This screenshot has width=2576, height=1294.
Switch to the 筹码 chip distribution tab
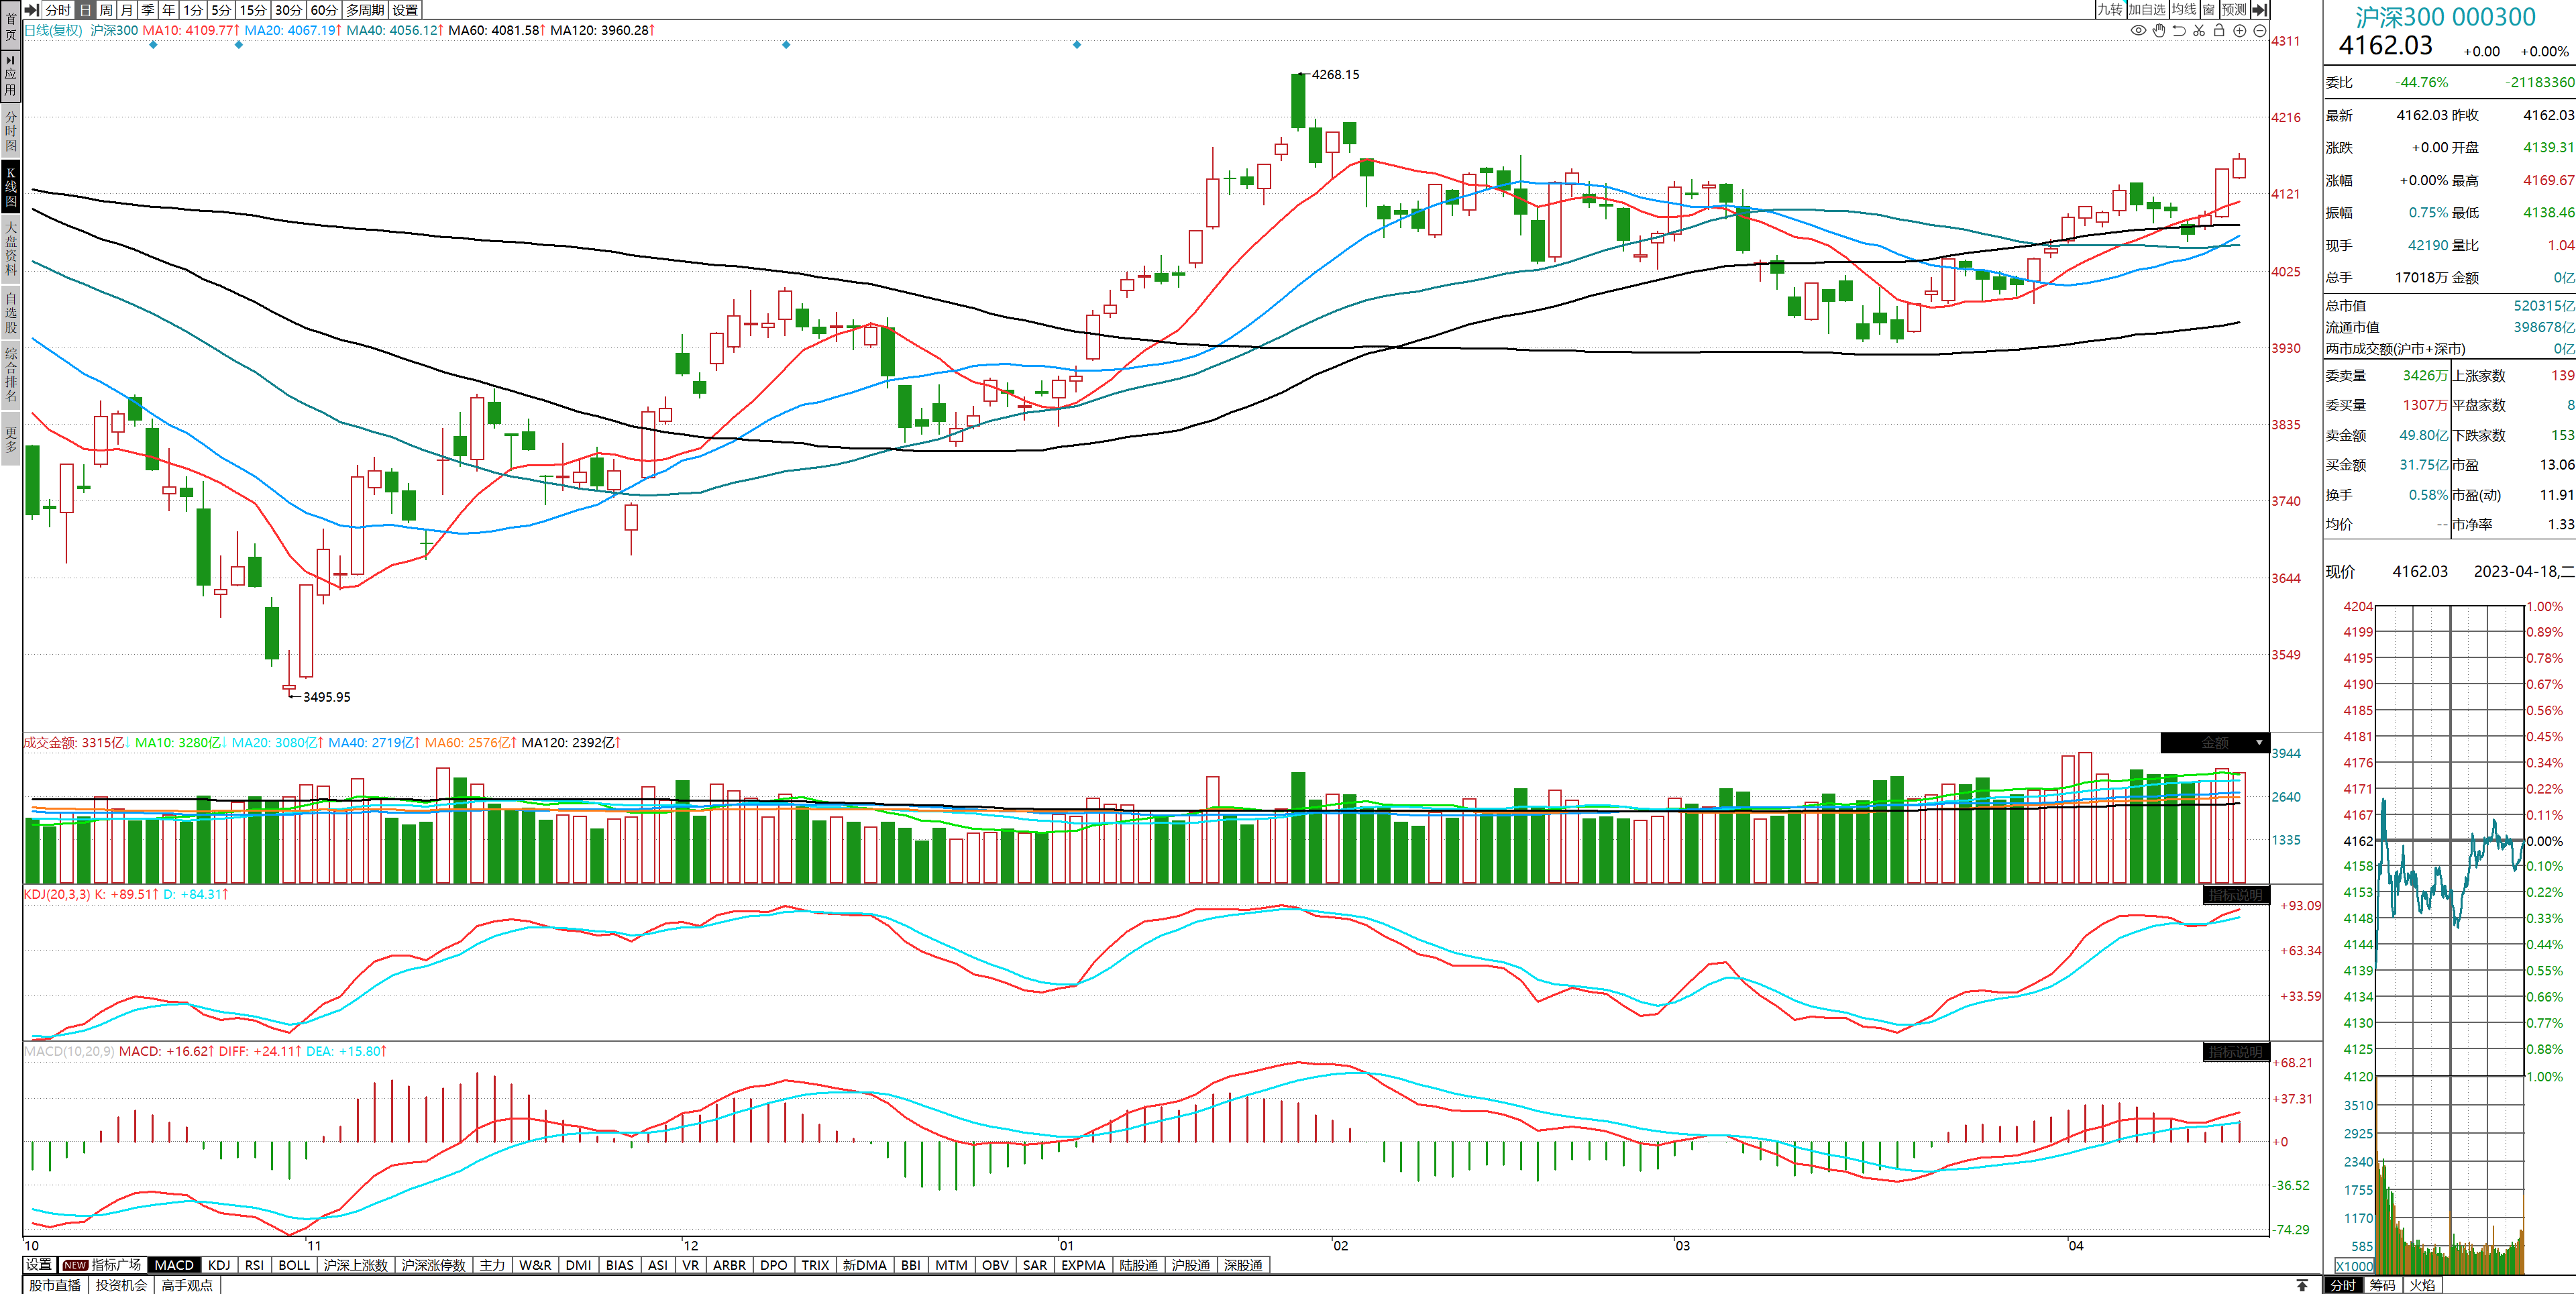2383,1285
